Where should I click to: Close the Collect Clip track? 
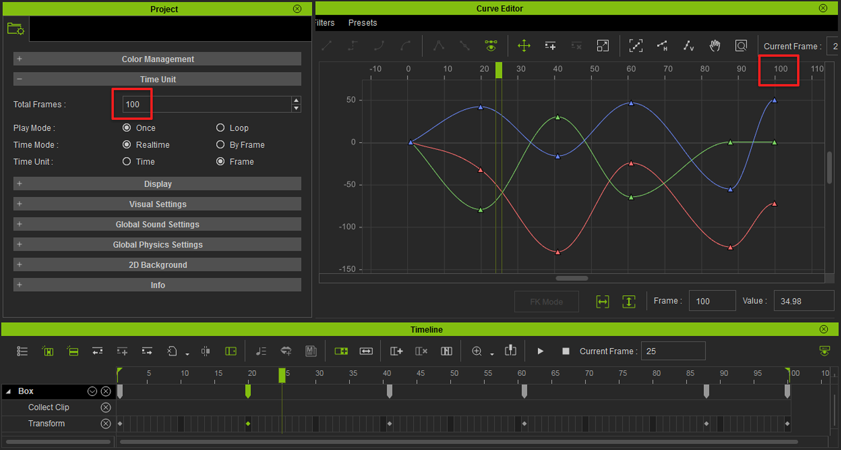point(106,407)
